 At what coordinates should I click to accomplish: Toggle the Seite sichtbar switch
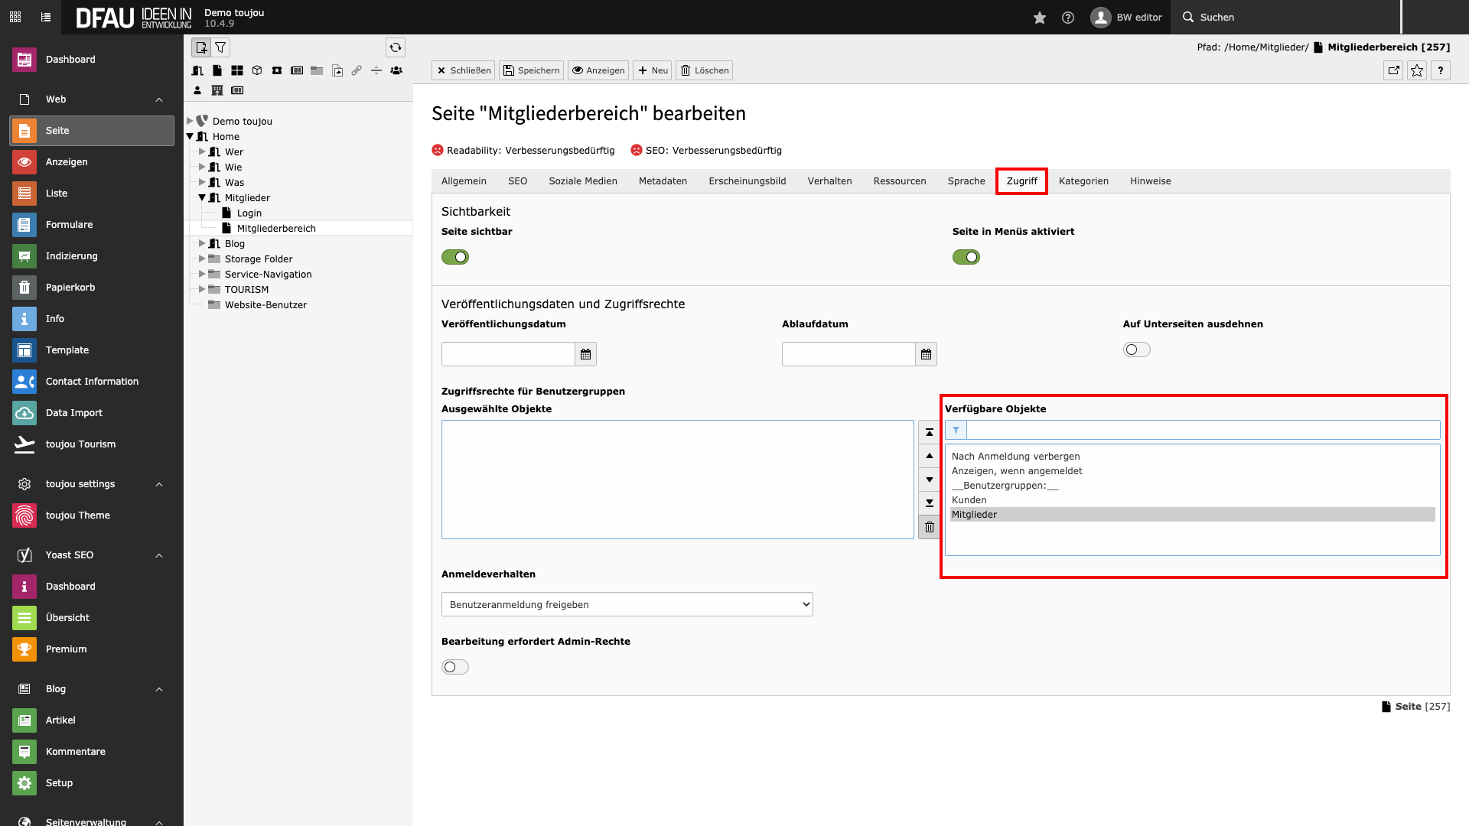coord(455,257)
